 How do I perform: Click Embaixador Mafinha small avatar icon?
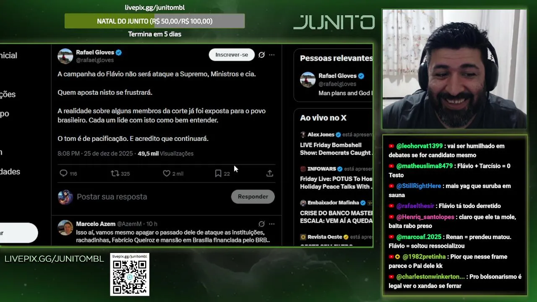click(x=303, y=203)
